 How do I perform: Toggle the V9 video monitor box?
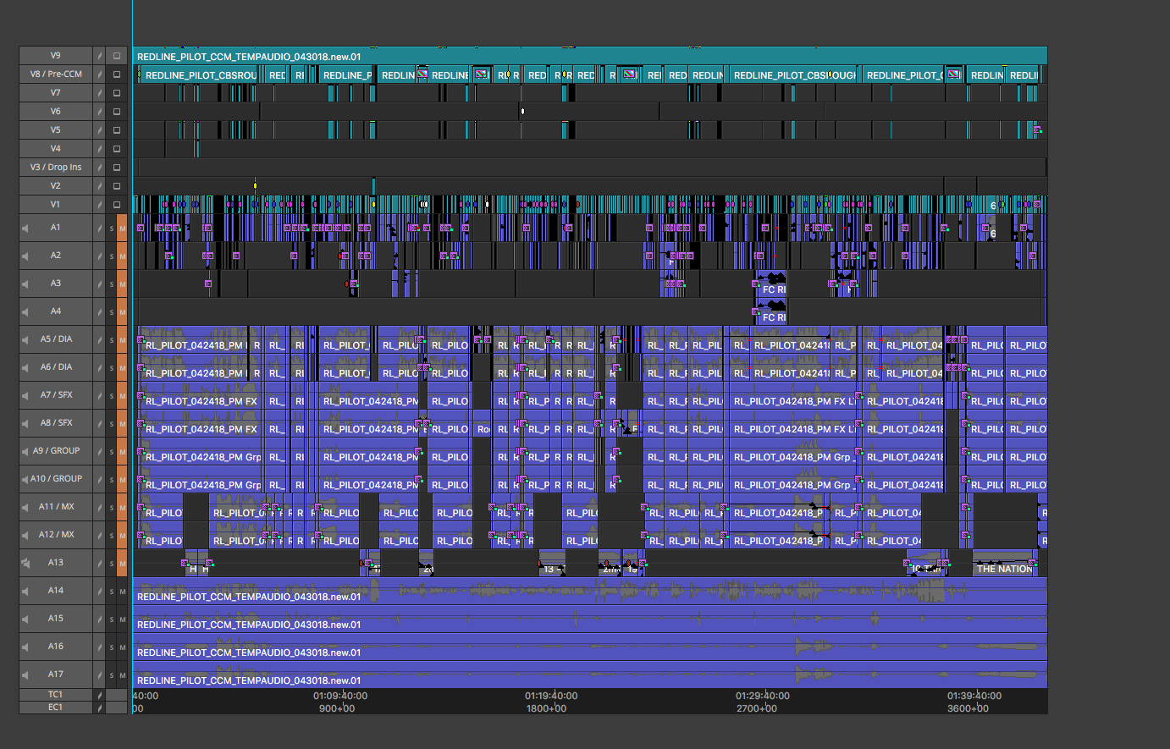tap(117, 56)
